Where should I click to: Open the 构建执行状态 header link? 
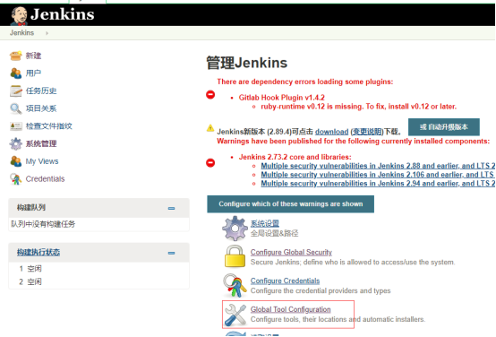pos(38,253)
